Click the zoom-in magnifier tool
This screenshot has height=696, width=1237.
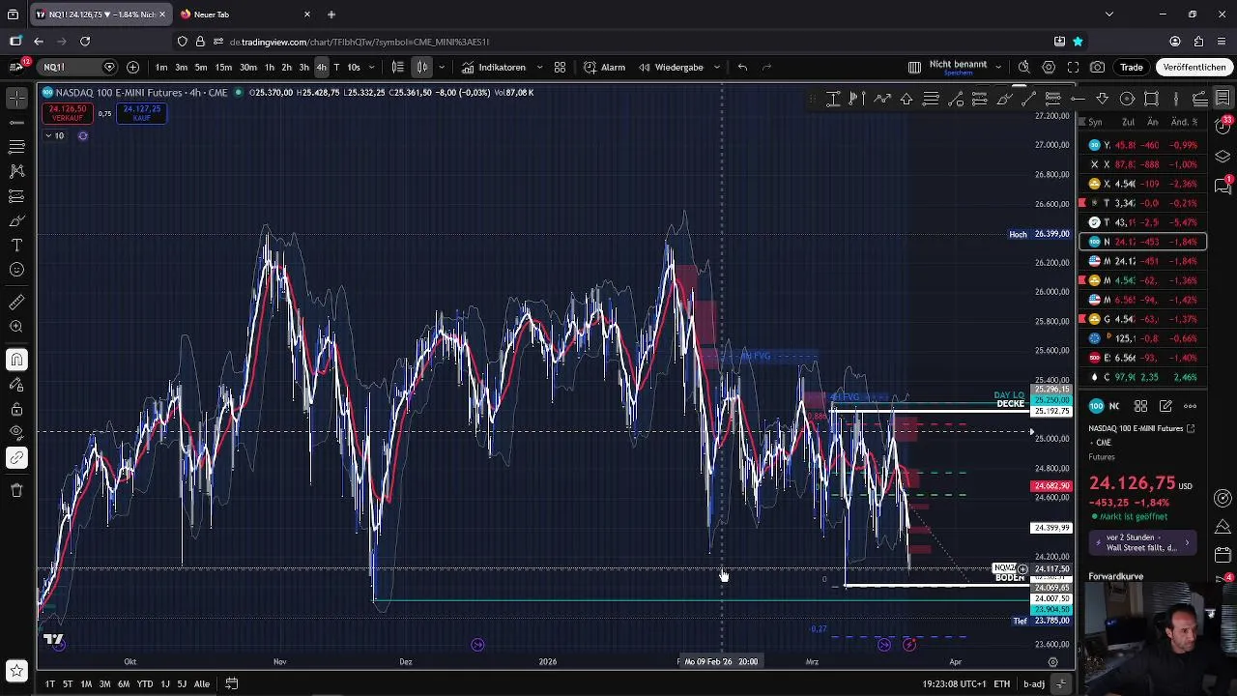[x=16, y=327]
